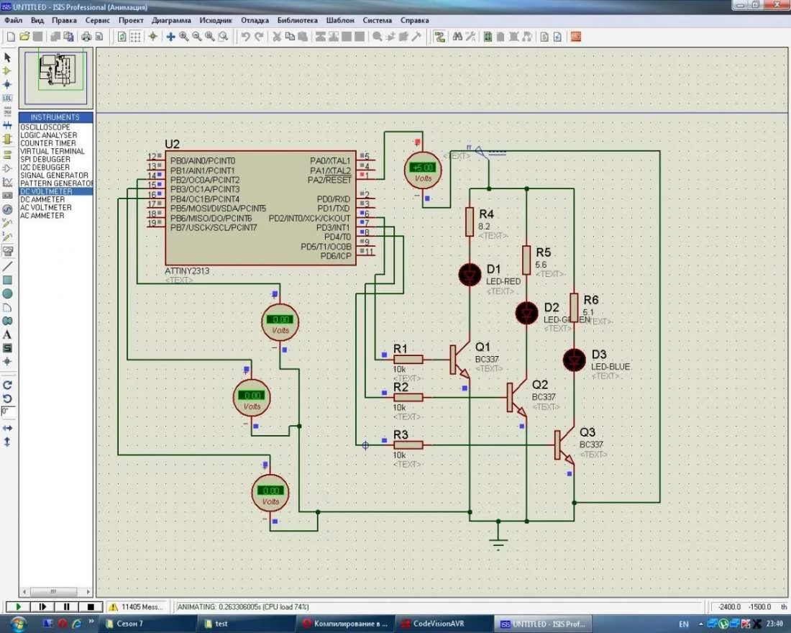This screenshot has height=633, width=791.
Task: Pause the running simulation
Action: 65,607
